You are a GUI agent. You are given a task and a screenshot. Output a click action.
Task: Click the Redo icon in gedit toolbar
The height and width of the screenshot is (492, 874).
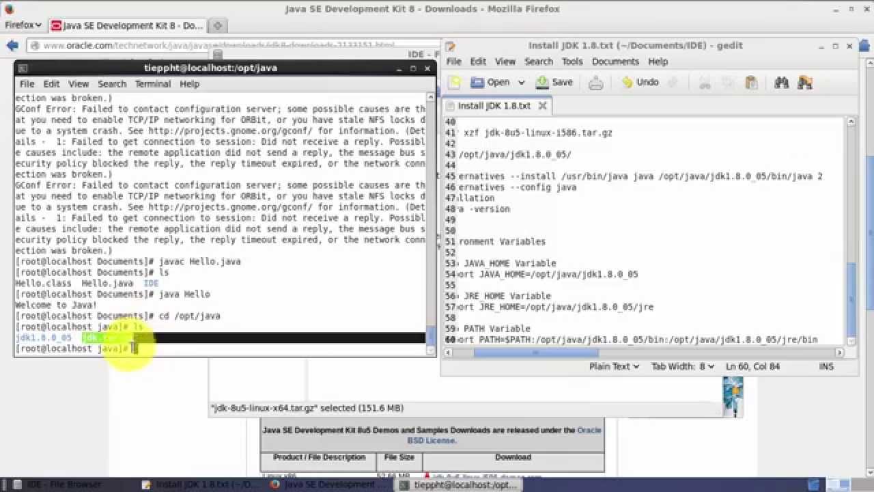(673, 83)
